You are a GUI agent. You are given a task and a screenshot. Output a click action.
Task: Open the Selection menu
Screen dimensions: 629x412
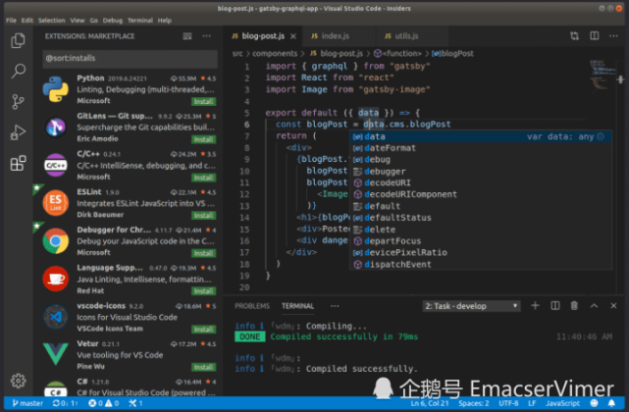coord(51,21)
